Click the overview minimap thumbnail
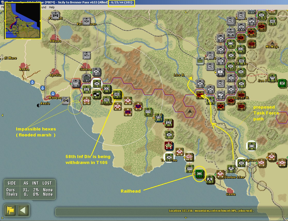The image size is (288, 221). tap(23, 21)
